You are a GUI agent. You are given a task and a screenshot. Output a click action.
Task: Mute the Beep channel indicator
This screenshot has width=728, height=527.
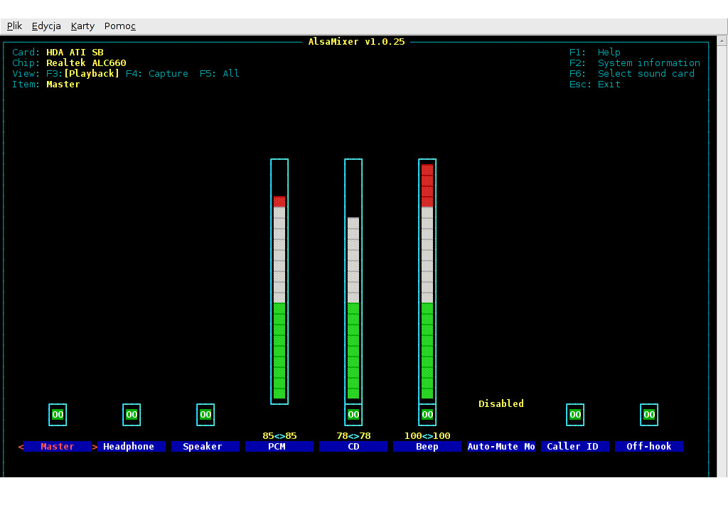(x=427, y=415)
